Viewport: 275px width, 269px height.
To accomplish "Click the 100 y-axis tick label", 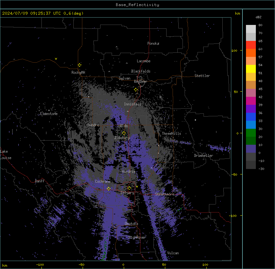I will (234, 50).
